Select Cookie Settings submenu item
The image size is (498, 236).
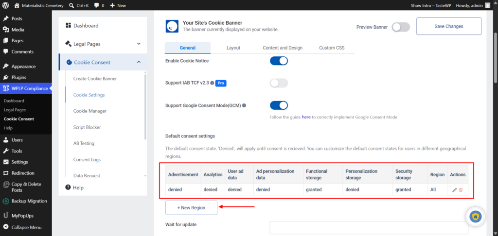click(x=89, y=95)
